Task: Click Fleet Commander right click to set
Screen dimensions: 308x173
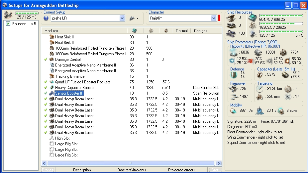Action: tap(255, 132)
